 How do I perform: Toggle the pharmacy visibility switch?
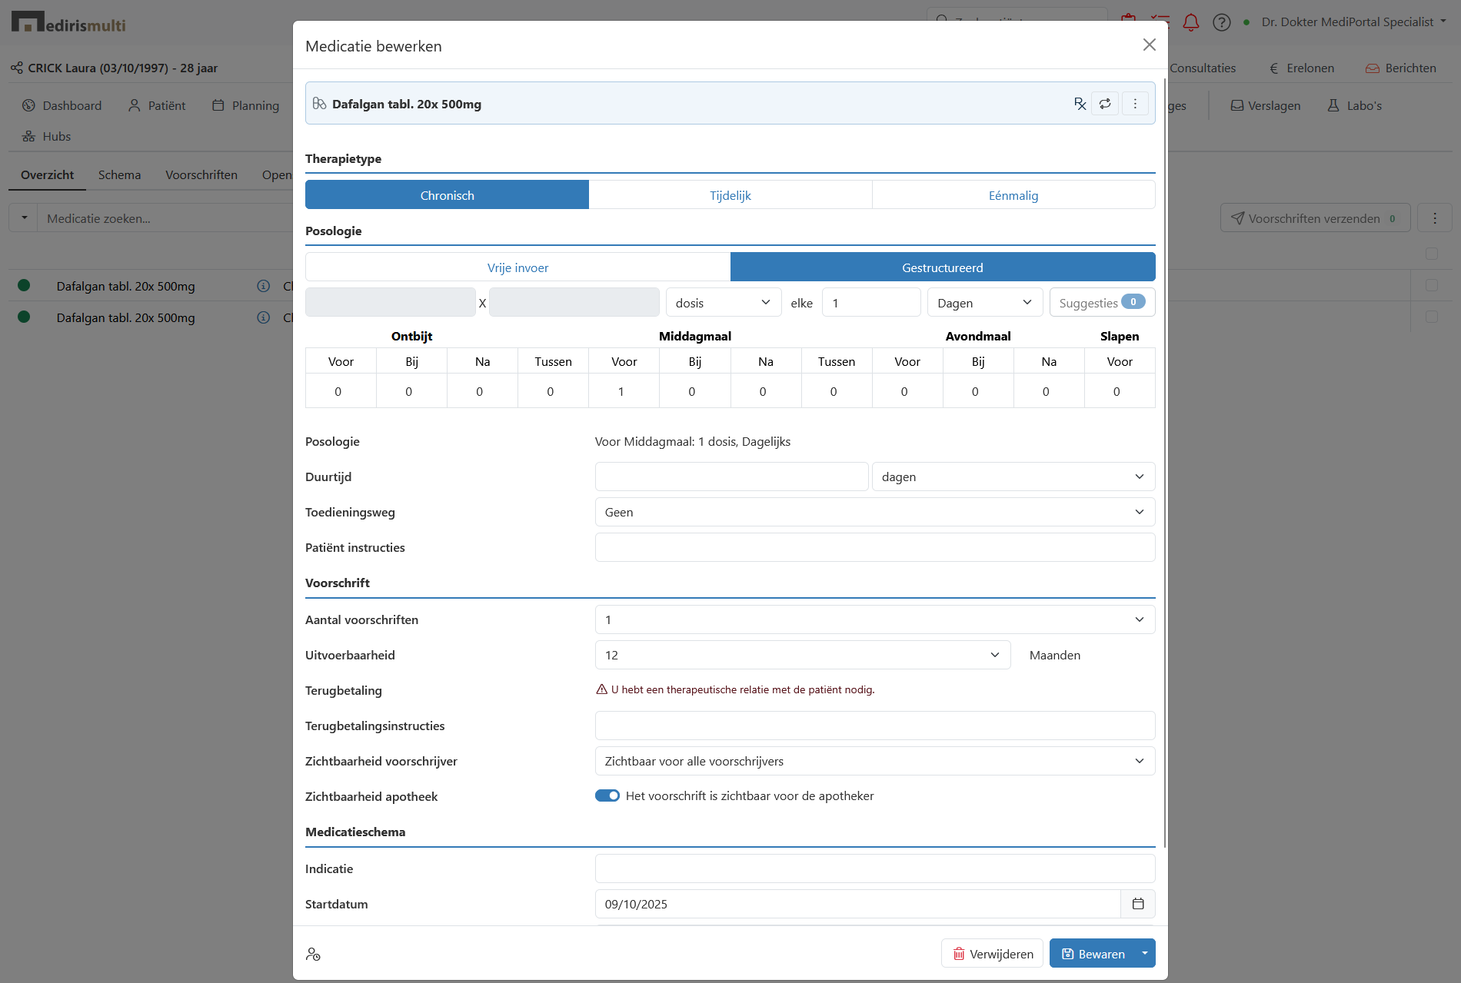[607, 795]
